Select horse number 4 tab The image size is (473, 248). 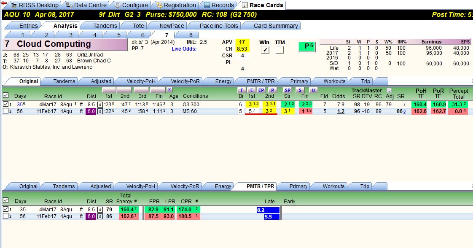[x=94, y=35]
